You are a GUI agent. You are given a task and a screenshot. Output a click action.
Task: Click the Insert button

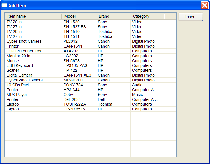191,17
